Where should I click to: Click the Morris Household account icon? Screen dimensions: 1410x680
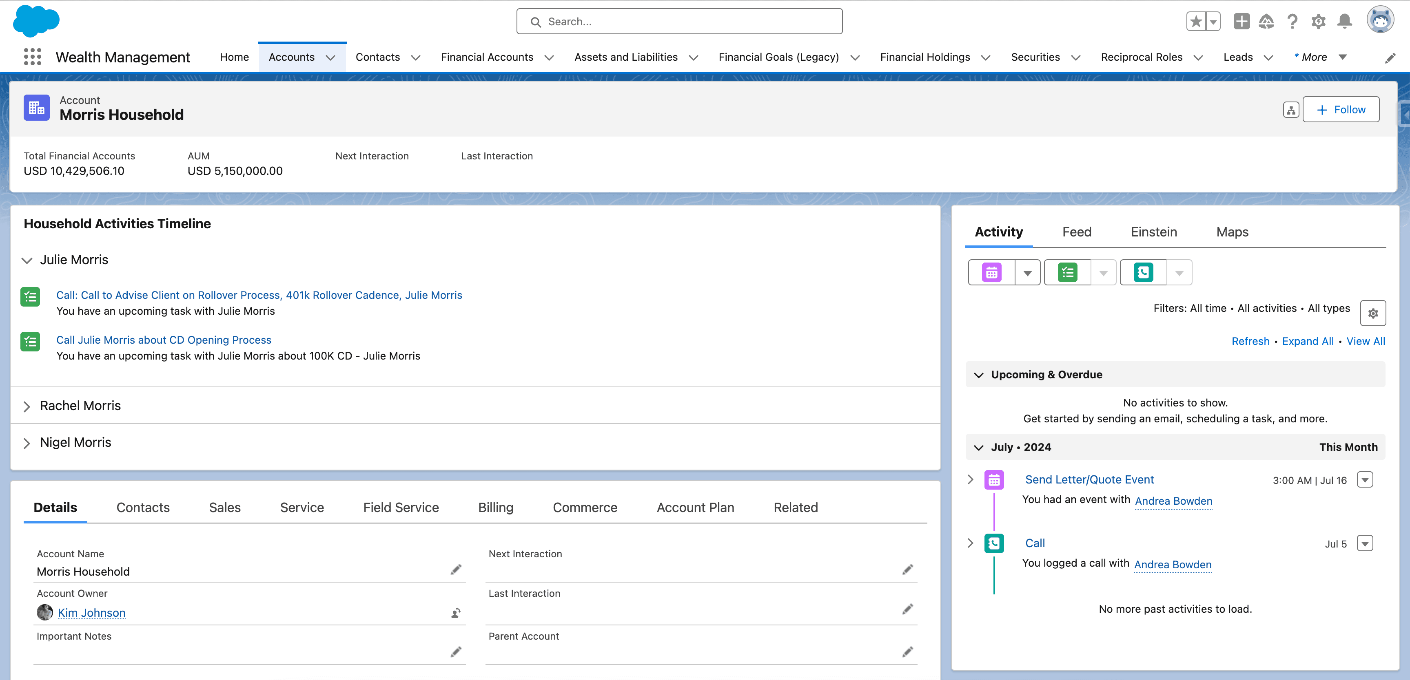pyautogui.click(x=37, y=108)
